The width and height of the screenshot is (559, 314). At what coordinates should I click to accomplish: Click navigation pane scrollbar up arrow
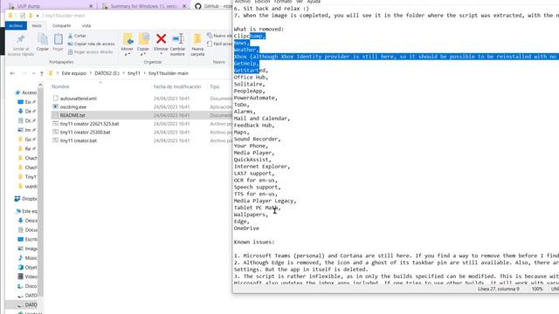pyautogui.click(x=40, y=85)
